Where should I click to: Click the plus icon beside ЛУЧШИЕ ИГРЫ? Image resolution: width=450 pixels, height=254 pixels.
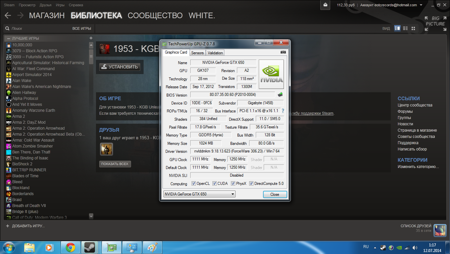coord(91,38)
